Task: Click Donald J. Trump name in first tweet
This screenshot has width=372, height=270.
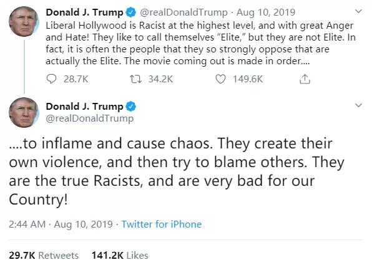Action: [84, 12]
